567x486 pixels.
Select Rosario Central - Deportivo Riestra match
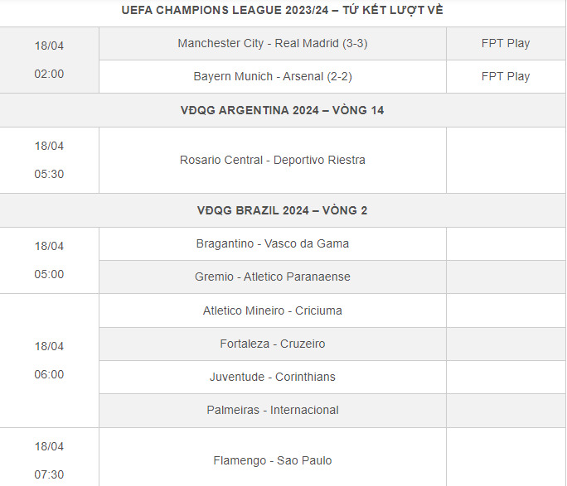[273, 160]
